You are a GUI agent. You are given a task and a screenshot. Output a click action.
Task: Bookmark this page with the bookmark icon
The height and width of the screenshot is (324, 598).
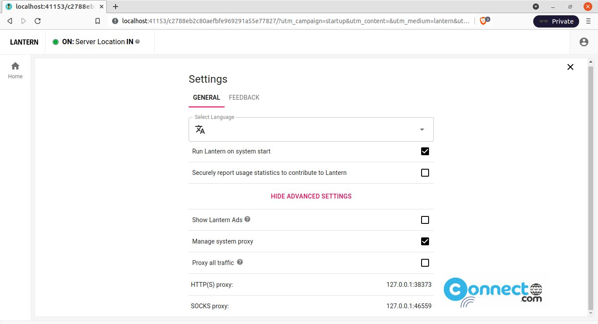tap(98, 21)
